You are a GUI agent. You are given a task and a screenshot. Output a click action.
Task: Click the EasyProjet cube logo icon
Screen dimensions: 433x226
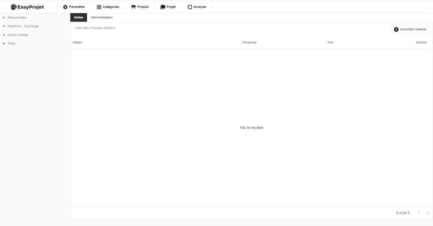coord(14,7)
